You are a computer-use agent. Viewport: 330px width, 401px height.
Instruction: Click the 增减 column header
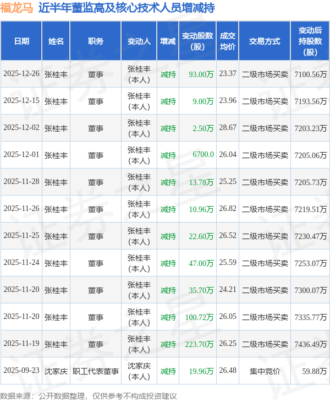click(168, 41)
